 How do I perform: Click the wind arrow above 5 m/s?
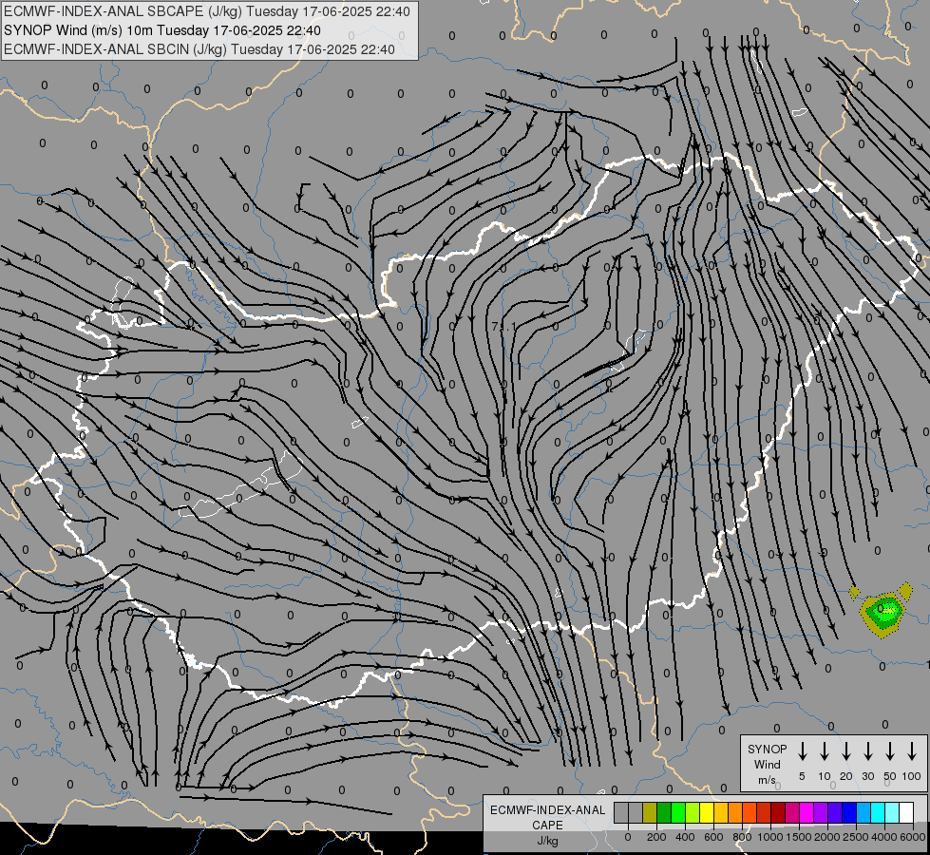(803, 750)
